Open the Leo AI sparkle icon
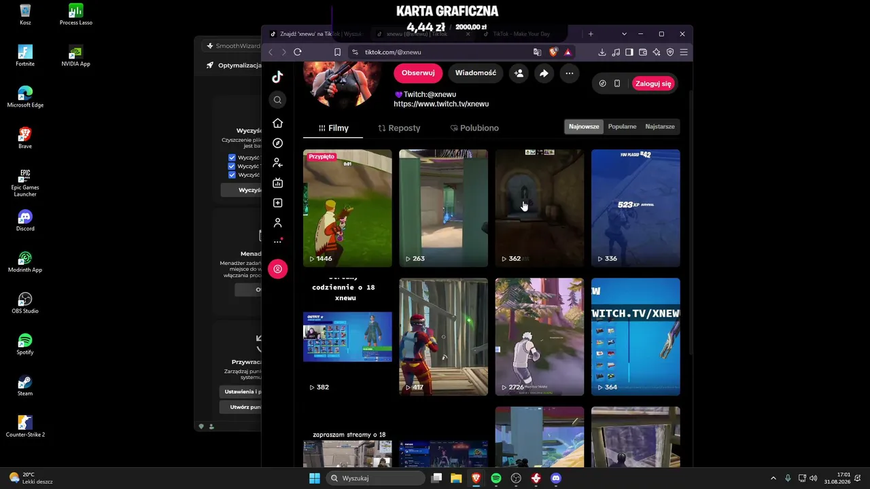This screenshot has width=870, height=489. point(657,52)
